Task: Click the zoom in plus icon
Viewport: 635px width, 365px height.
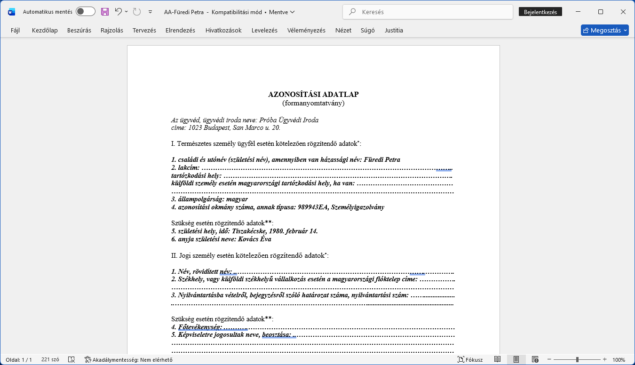Action: (604, 360)
